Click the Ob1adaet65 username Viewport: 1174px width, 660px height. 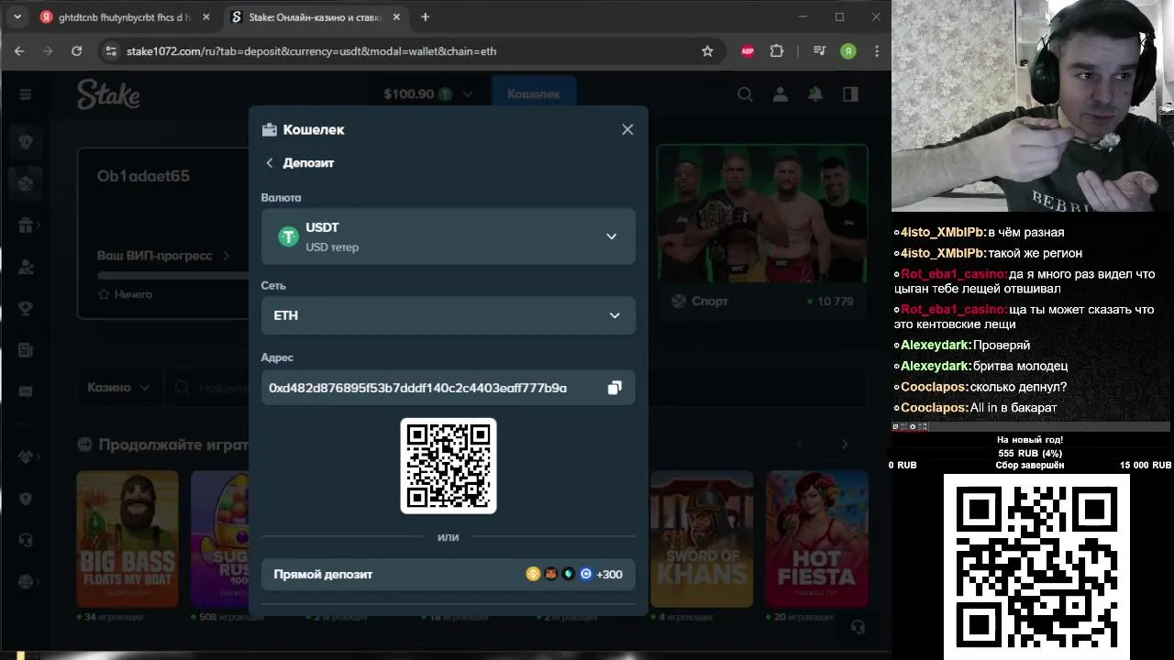coord(143,176)
